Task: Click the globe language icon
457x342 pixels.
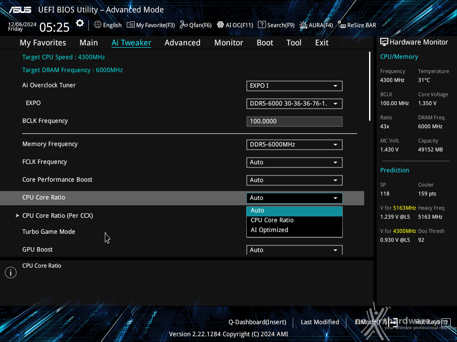Action: point(98,25)
